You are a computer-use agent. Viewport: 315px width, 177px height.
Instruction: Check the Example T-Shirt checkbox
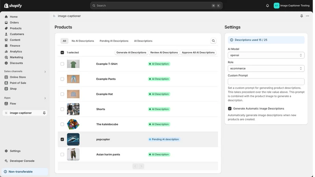coord(62,64)
